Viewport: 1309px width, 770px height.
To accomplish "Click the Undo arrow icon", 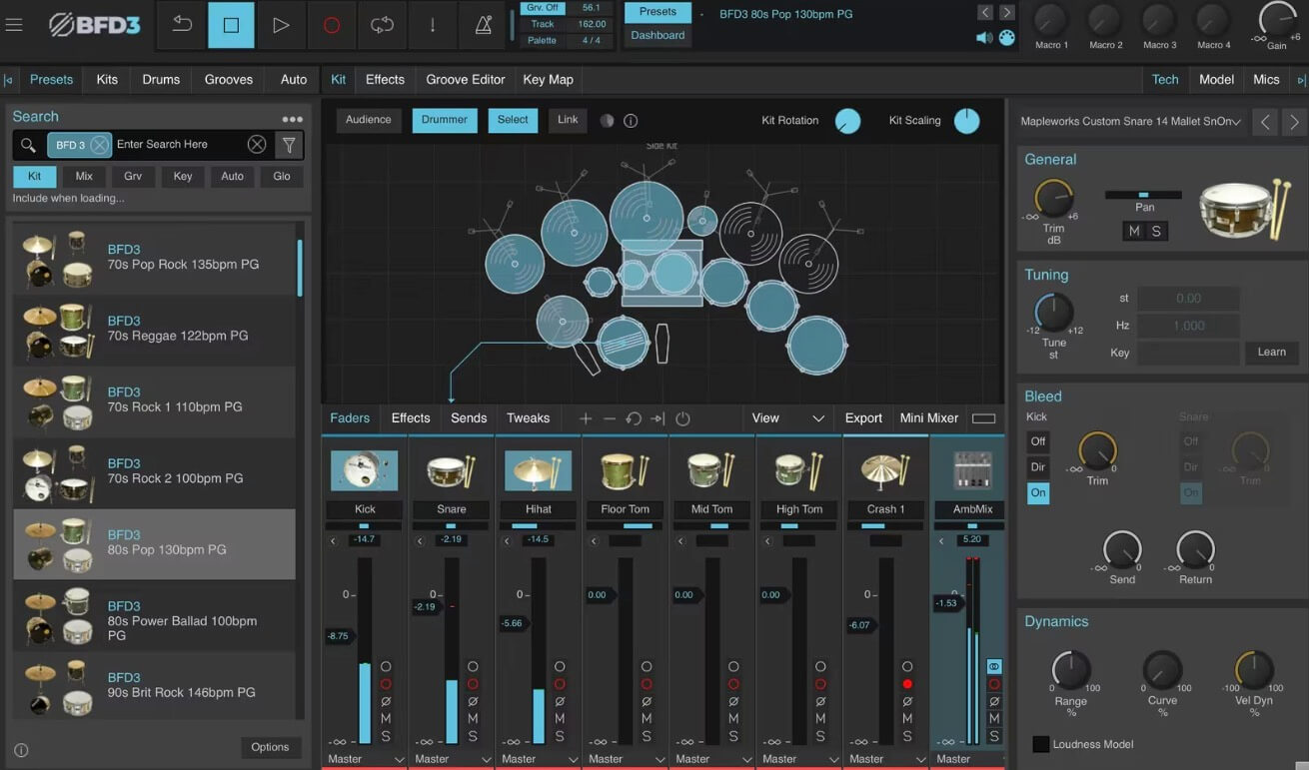I will point(182,26).
